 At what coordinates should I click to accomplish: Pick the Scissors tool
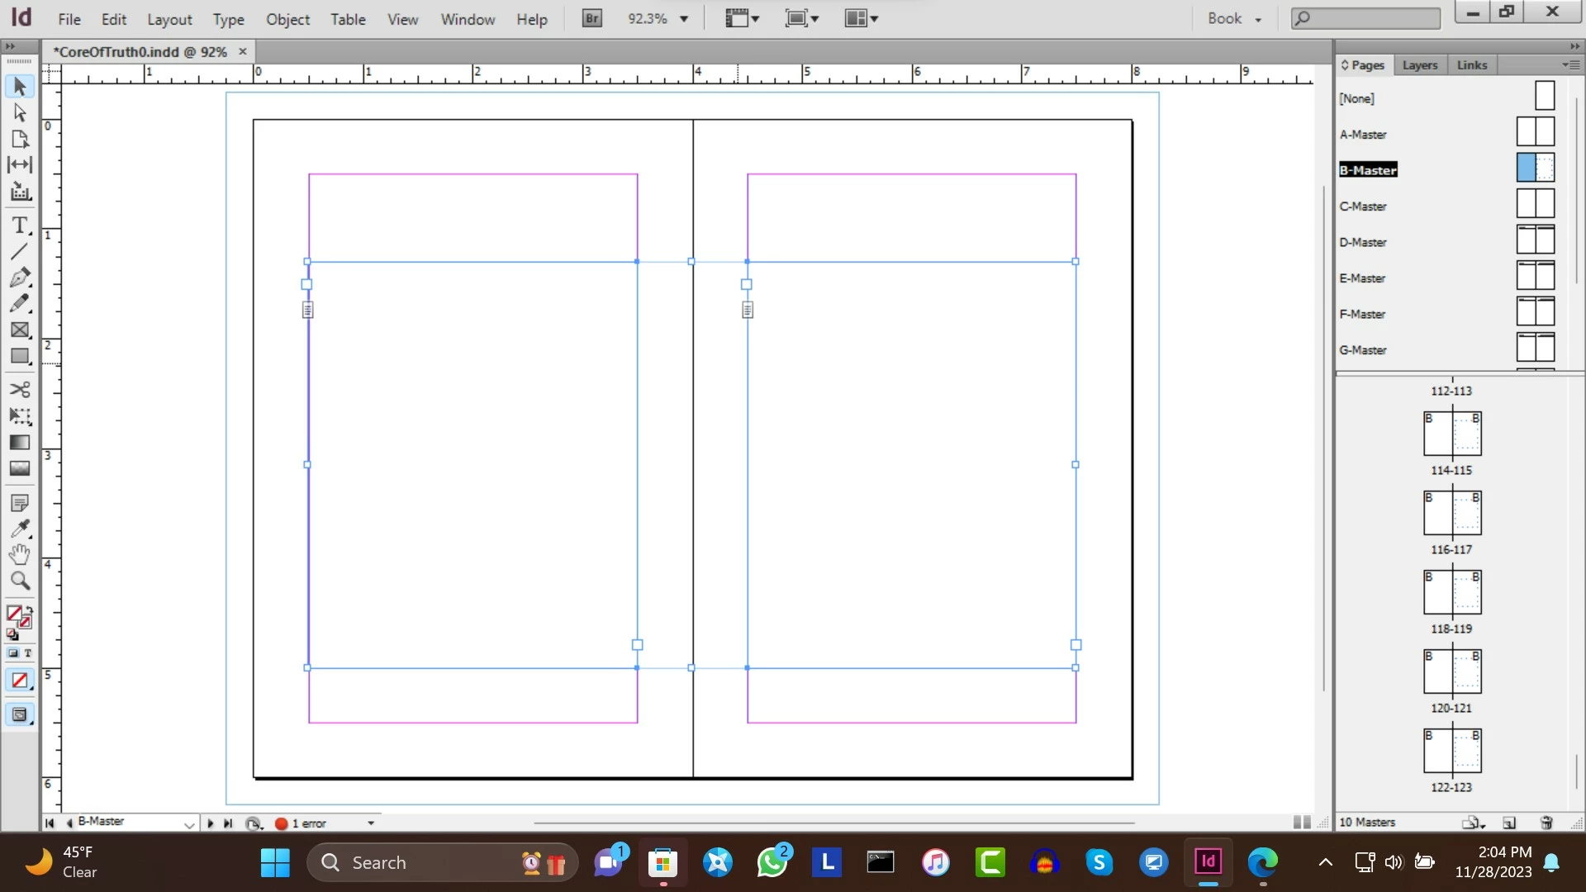[x=20, y=389]
